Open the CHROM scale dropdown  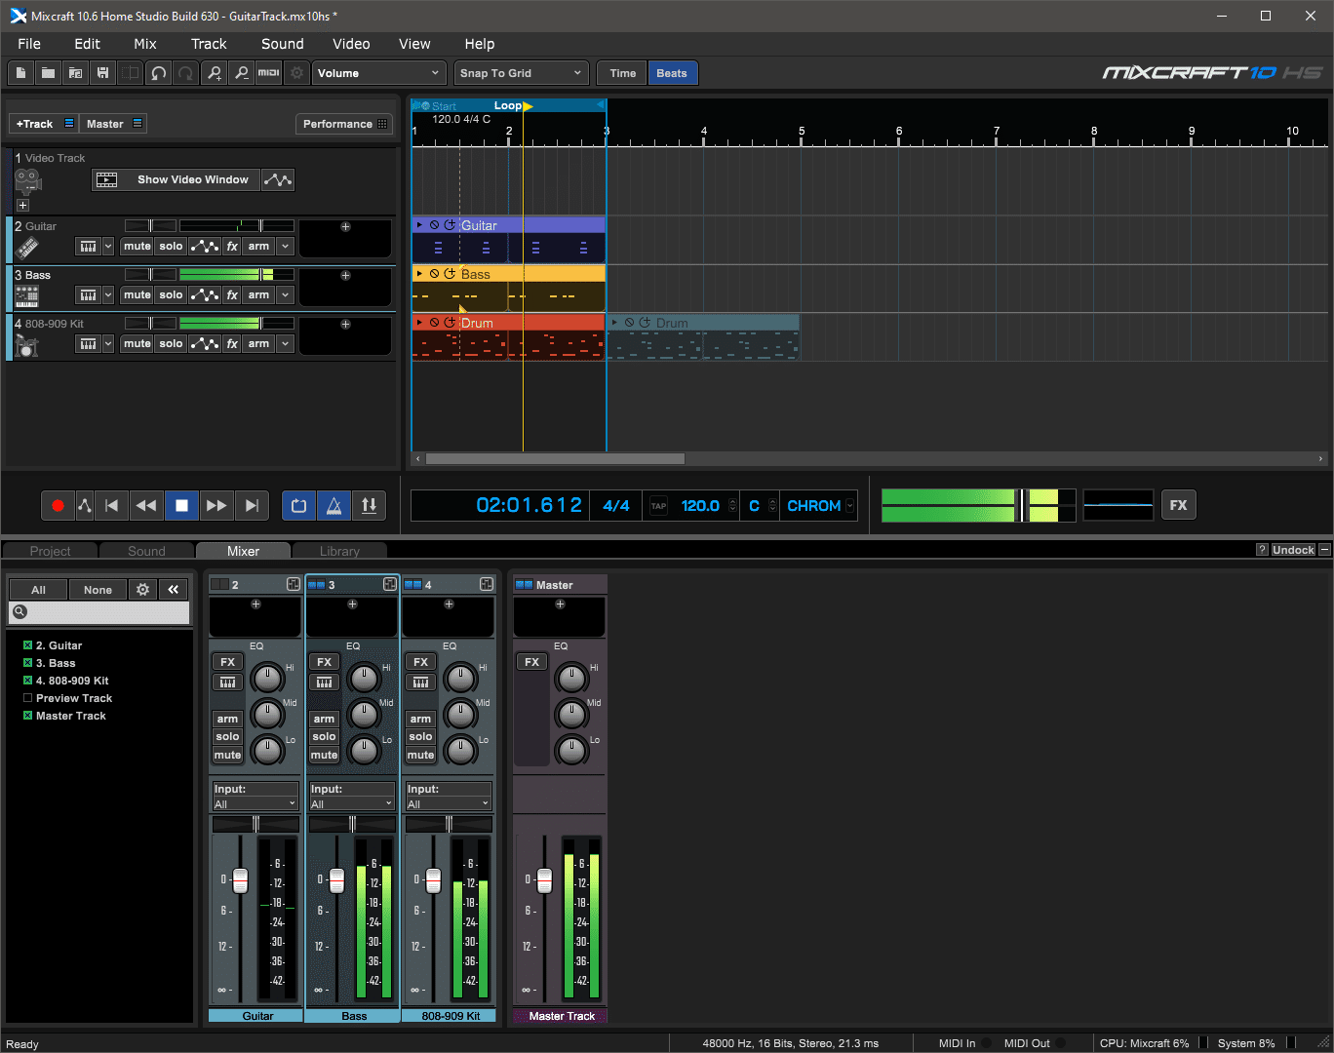pos(819,505)
